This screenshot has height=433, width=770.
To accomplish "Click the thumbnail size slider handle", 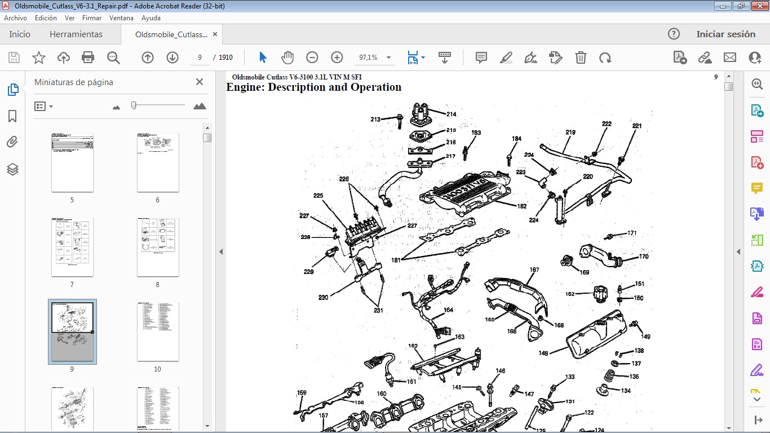I will coord(134,105).
